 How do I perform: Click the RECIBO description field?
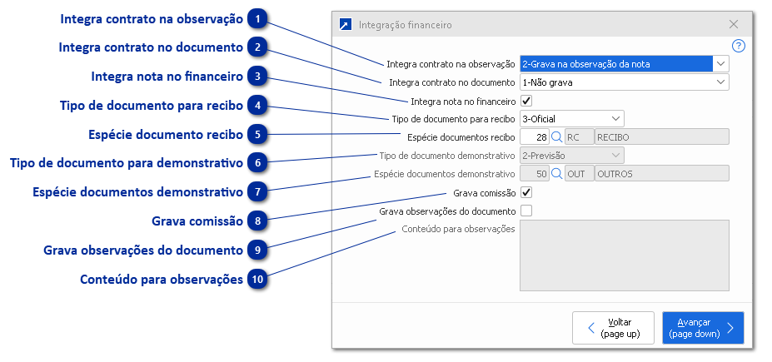(662, 136)
